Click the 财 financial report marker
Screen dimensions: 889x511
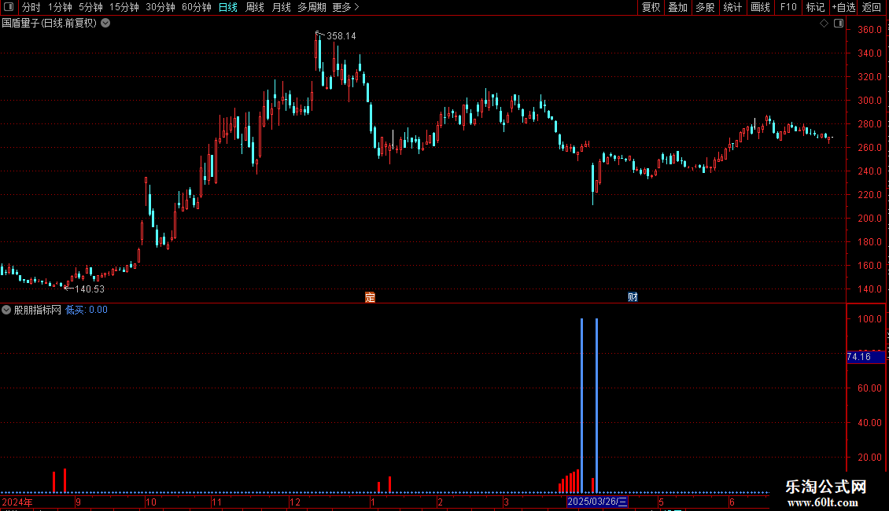[633, 297]
